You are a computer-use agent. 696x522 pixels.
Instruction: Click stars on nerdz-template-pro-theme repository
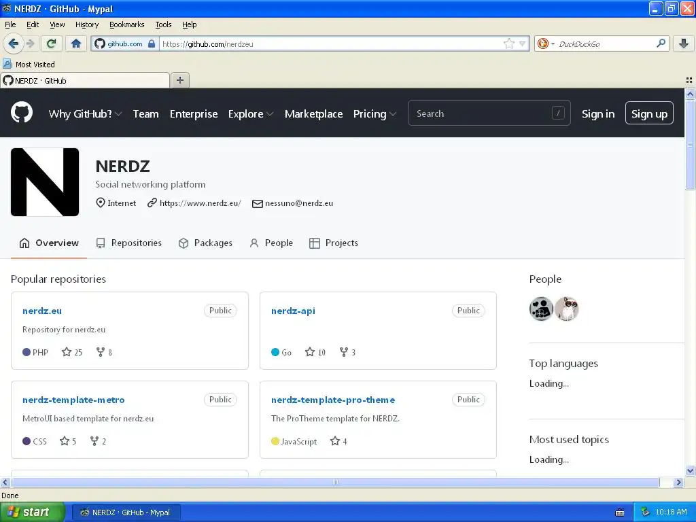tap(338, 441)
